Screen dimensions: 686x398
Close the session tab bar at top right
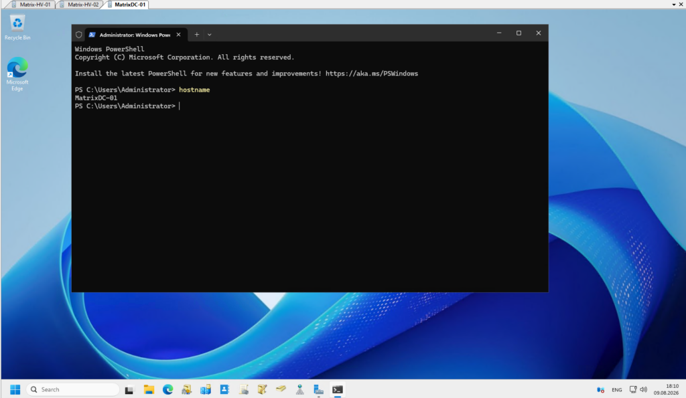coord(681,5)
